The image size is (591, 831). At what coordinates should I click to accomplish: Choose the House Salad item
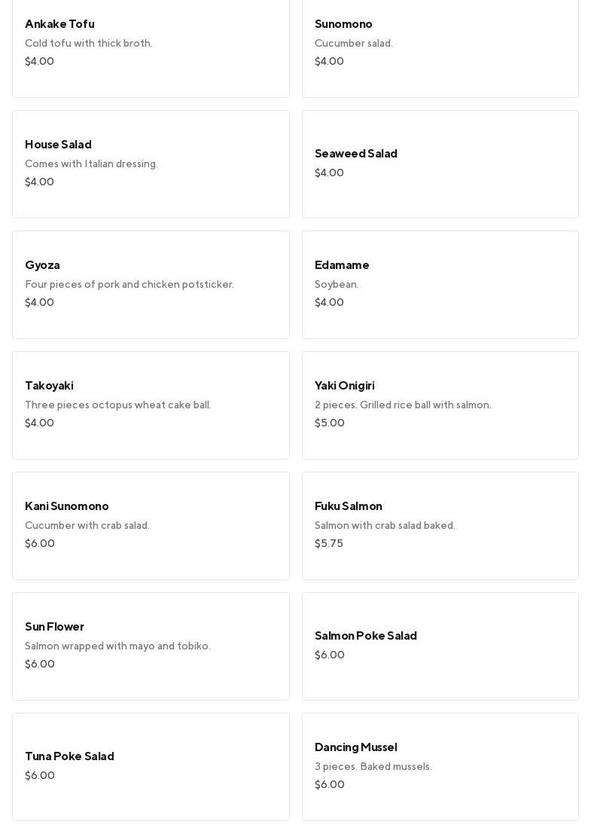coord(151,163)
